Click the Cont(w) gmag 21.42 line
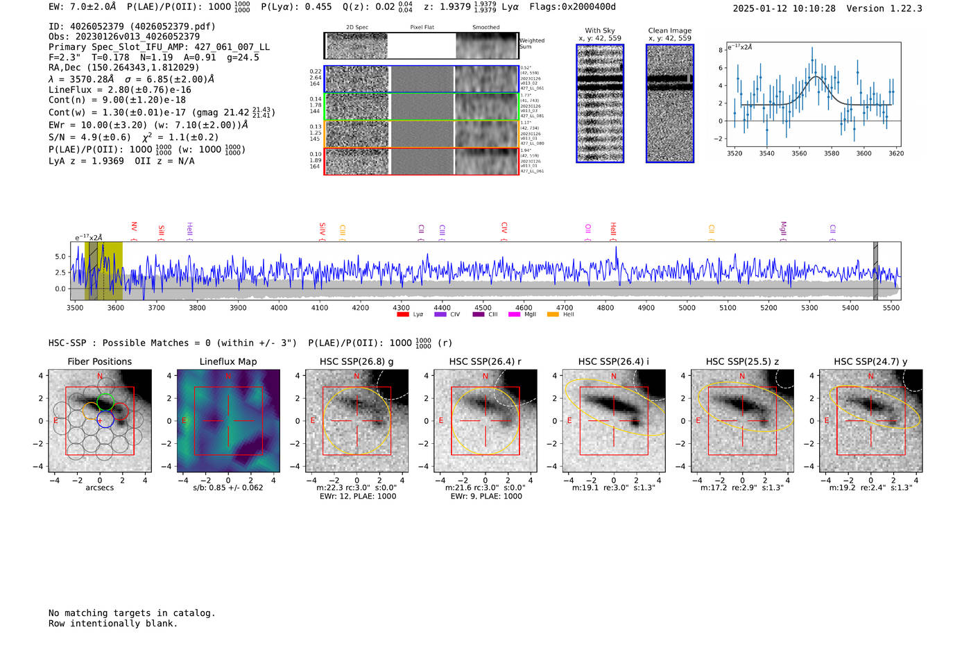971x661 pixels. coord(162,112)
